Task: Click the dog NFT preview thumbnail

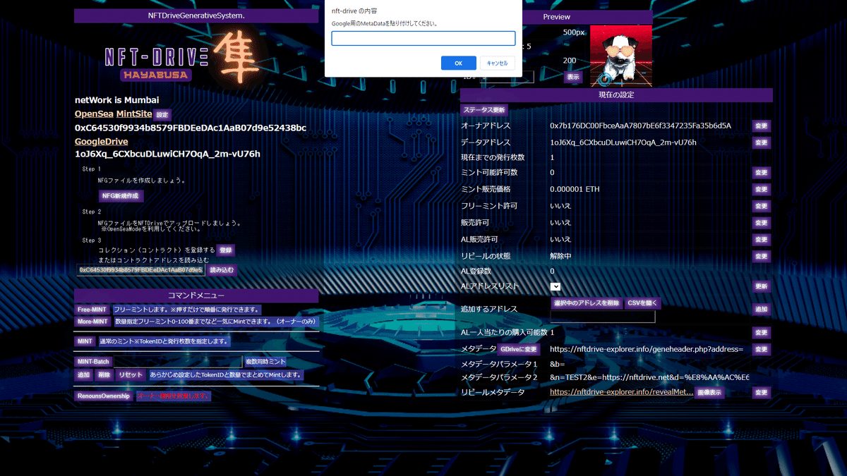Action: click(x=620, y=56)
